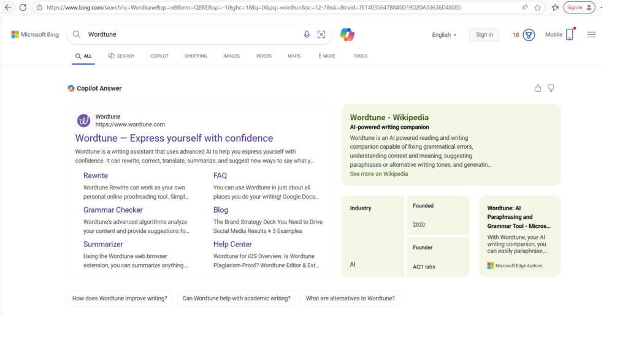Click the search magnifier icon

pyautogui.click(x=77, y=34)
